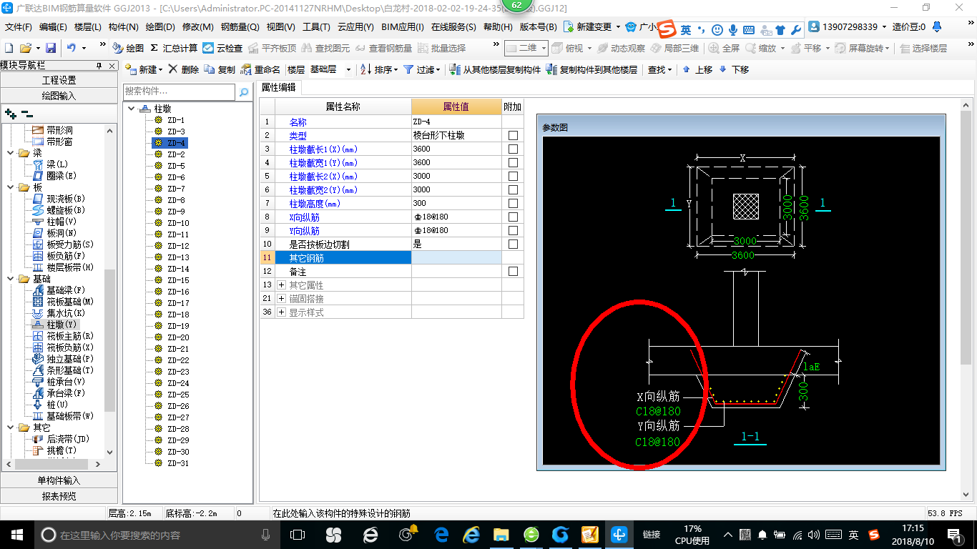Open Windows Task View on taskbar
Screen dimensions: 977x549
298,535
